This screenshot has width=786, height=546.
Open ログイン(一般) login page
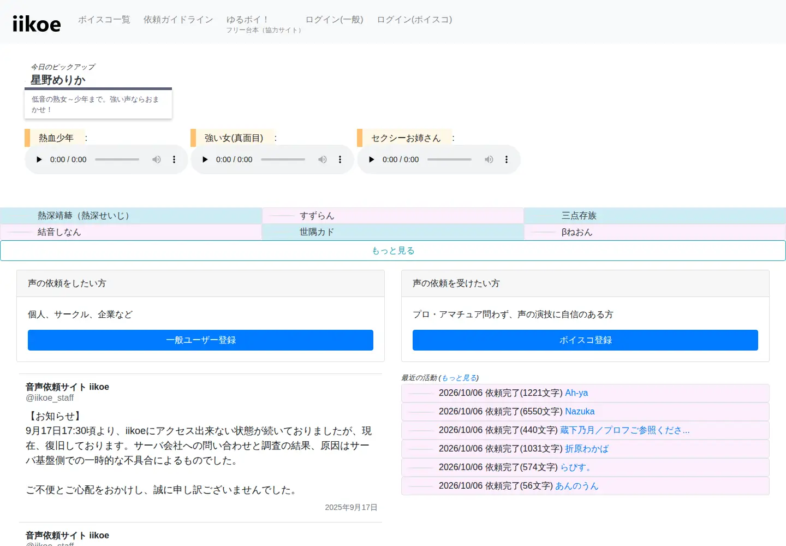335,20
